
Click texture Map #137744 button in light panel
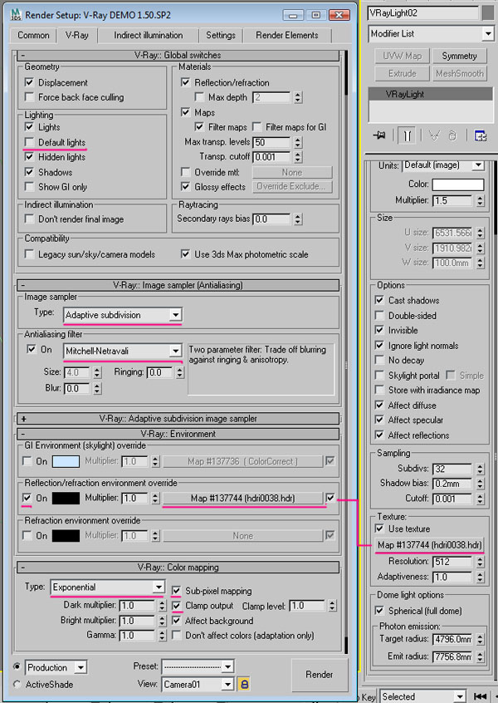click(x=429, y=545)
